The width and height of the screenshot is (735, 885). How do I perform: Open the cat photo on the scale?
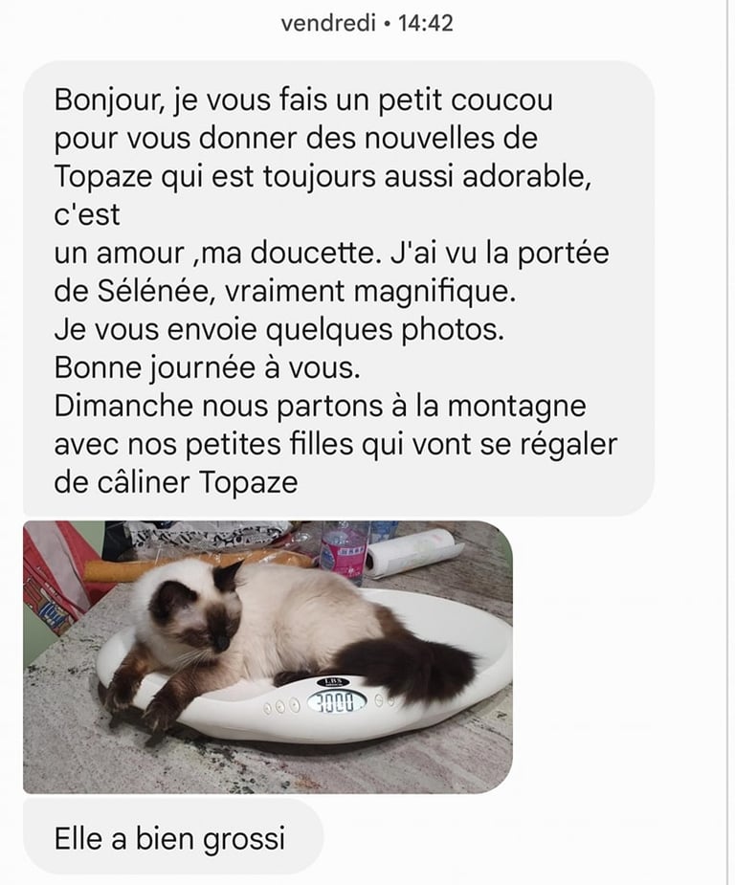click(x=268, y=656)
